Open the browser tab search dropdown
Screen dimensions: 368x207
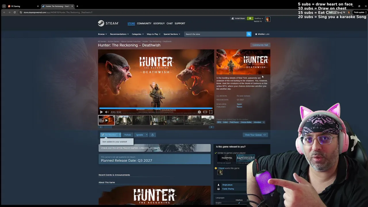(4, 6)
